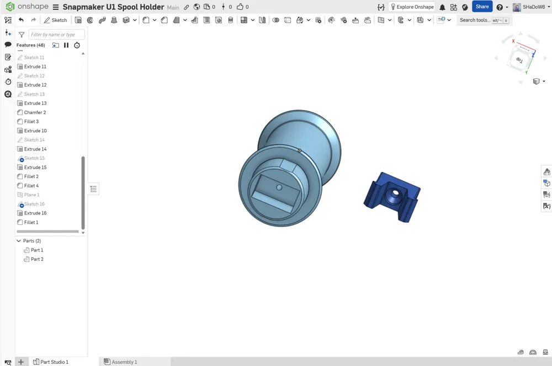Open the document hamburger menu
This screenshot has width=552, height=366.
[x=56, y=7]
